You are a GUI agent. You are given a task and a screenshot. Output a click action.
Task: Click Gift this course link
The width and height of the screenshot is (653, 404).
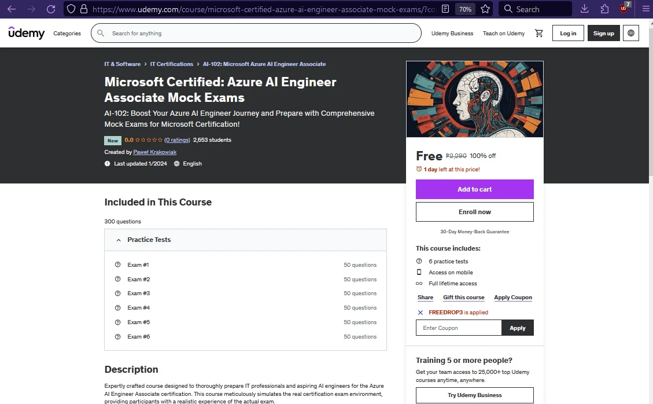pyautogui.click(x=463, y=298)
